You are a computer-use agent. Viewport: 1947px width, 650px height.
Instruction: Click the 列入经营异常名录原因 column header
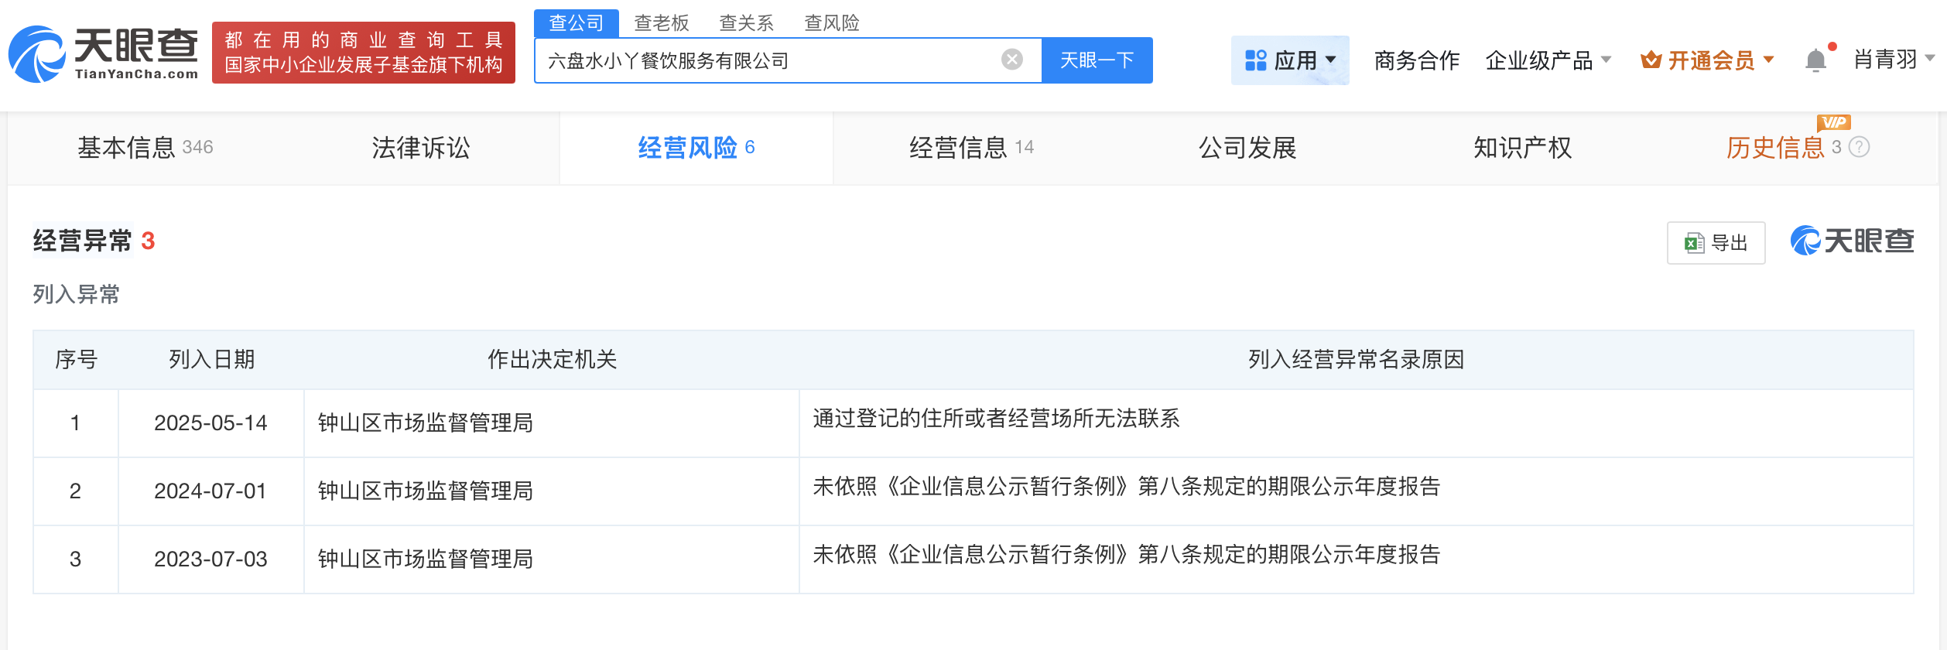[1356, 359]
